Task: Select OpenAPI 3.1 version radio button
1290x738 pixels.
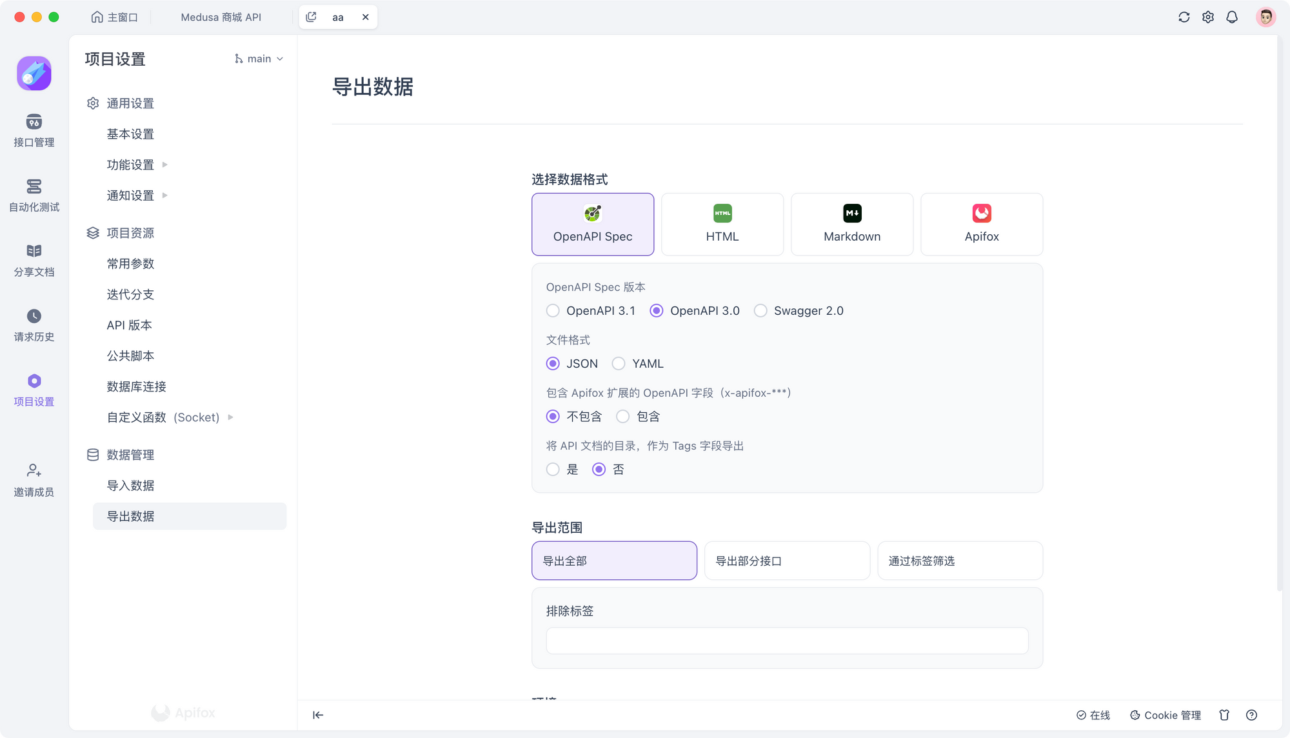Action: point(552,311)
